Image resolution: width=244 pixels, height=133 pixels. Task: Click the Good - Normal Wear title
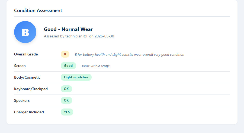click(68, 29)
